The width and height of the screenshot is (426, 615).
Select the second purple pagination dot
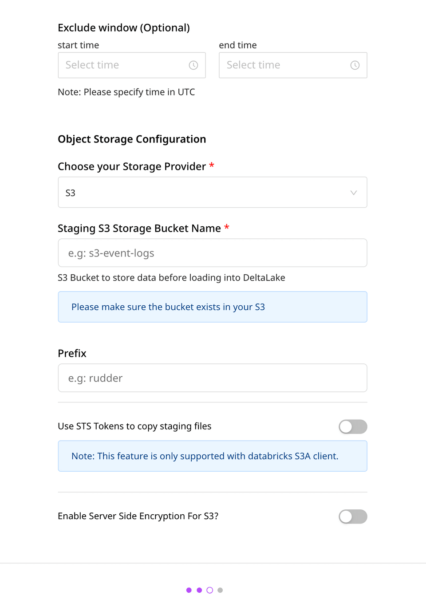199,590
